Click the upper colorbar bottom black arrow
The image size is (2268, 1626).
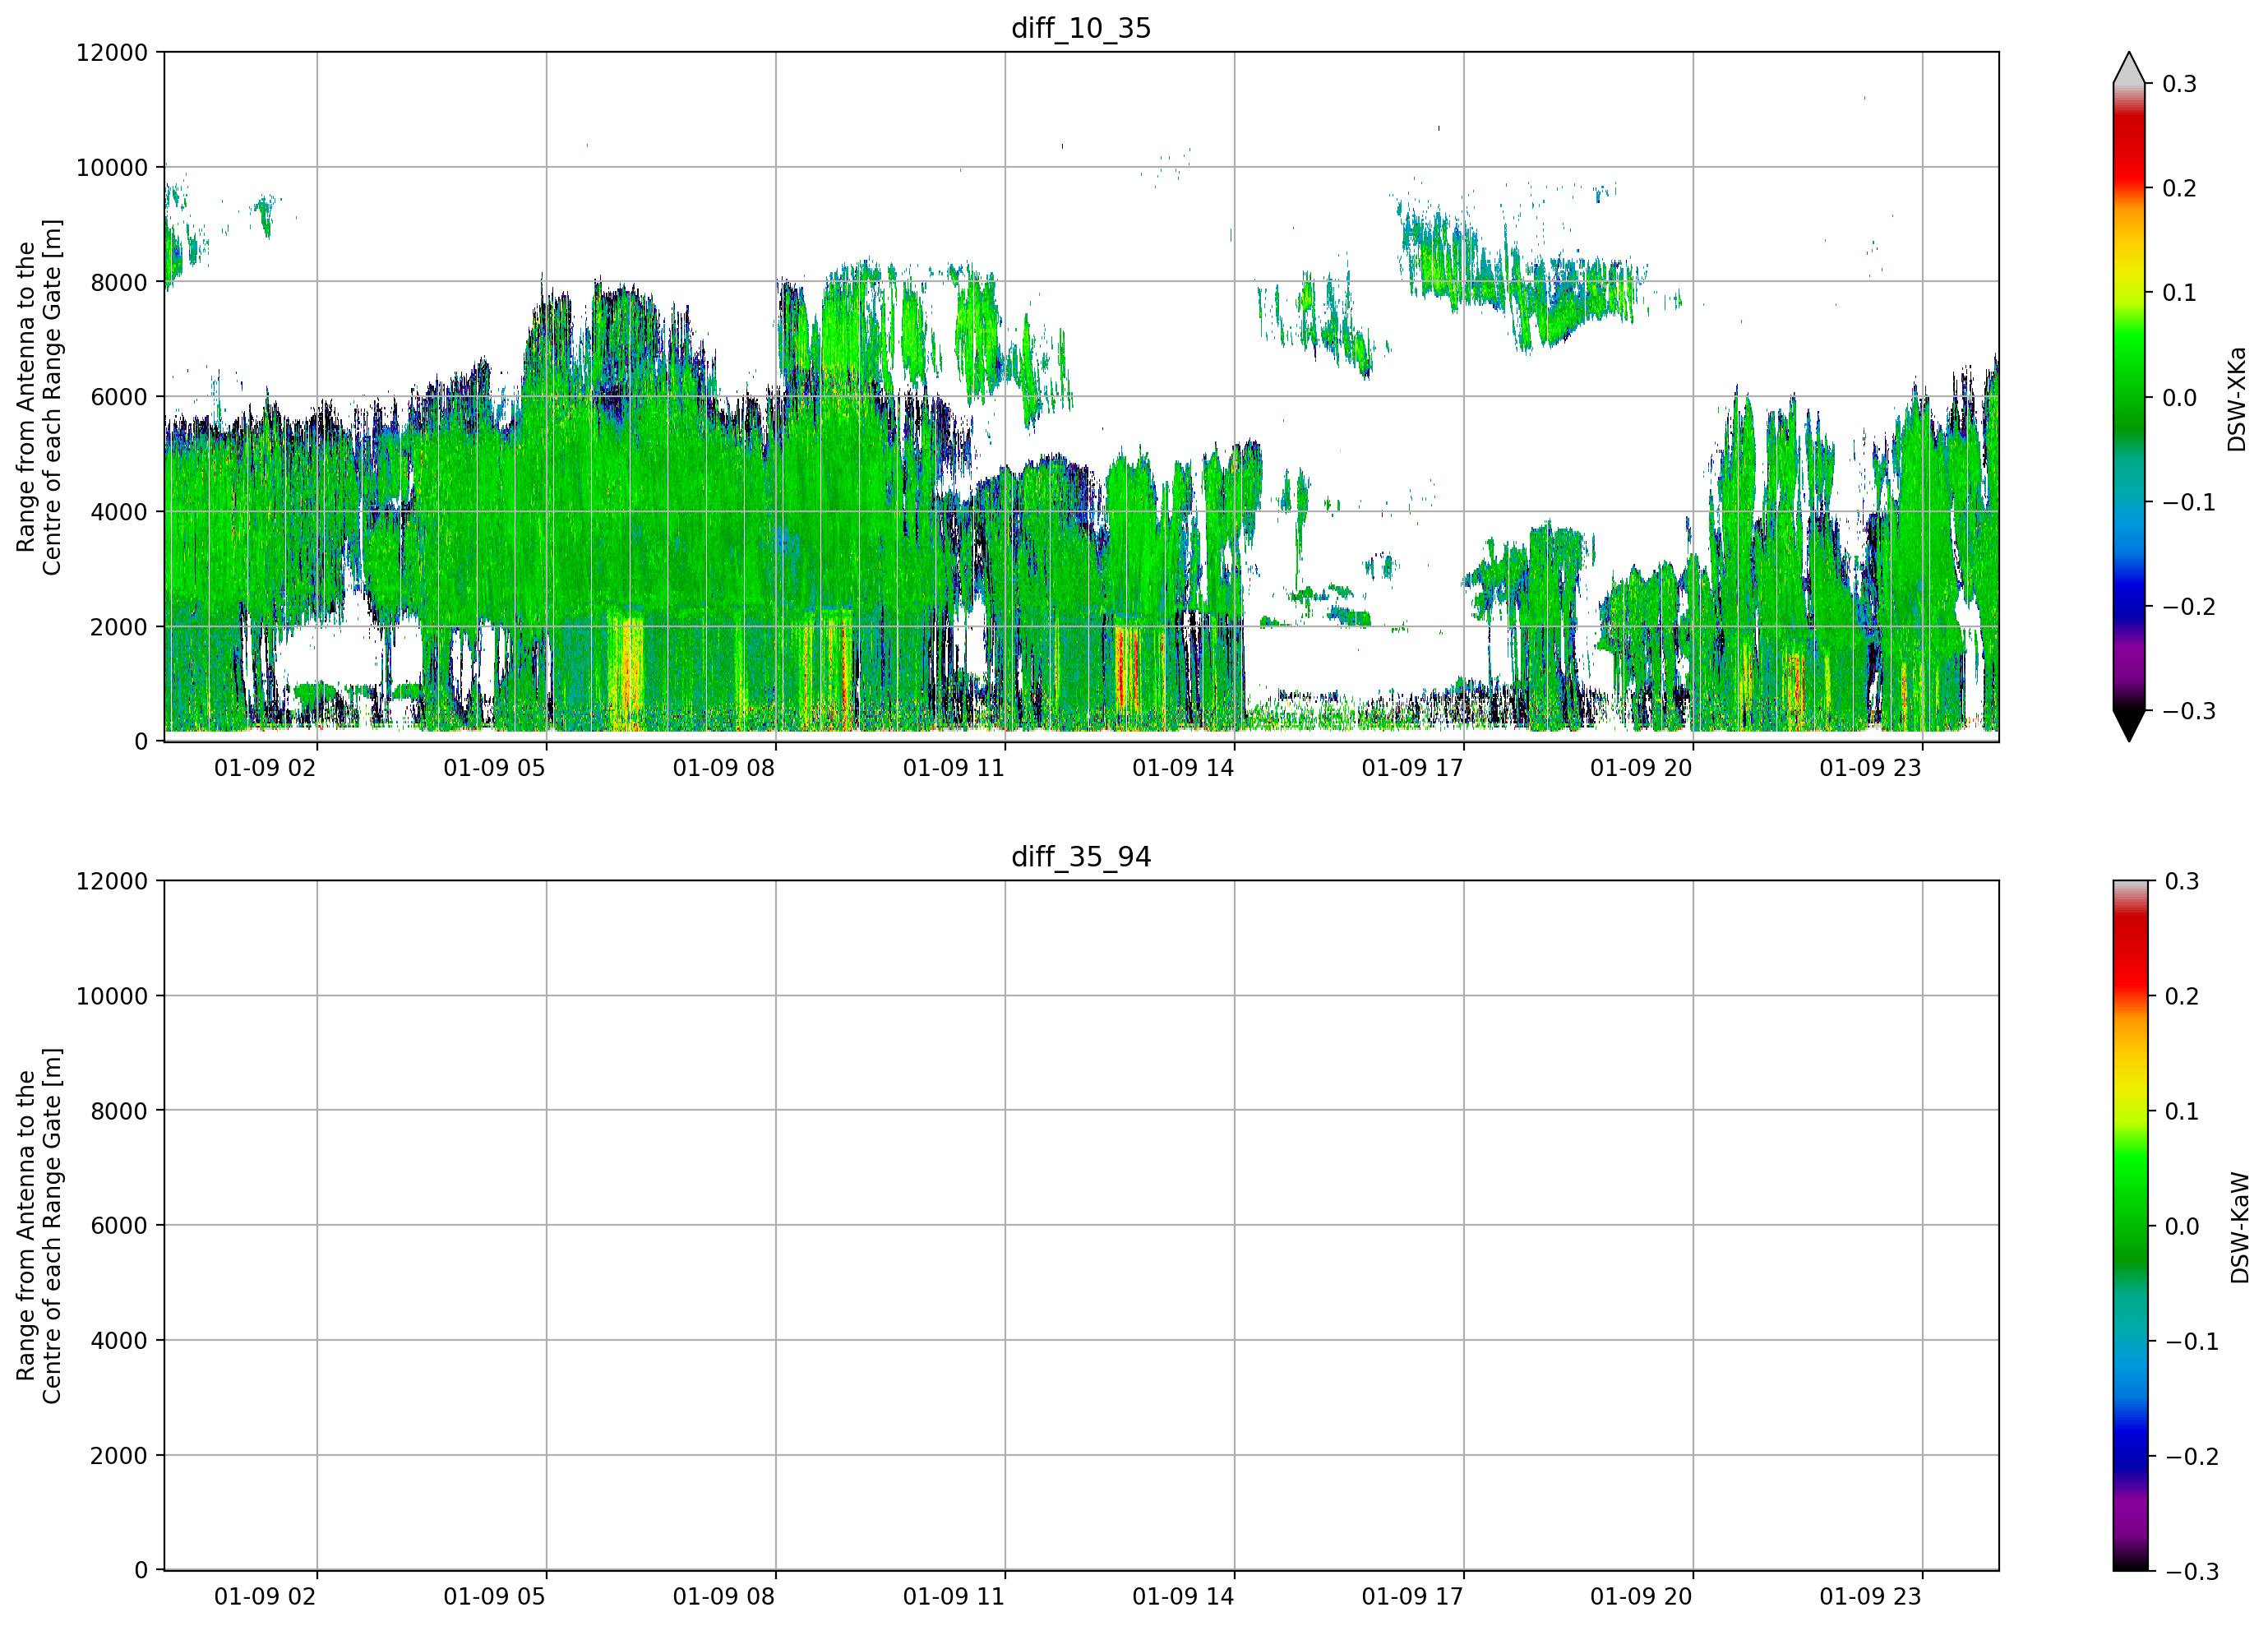tap(2129, 726)
